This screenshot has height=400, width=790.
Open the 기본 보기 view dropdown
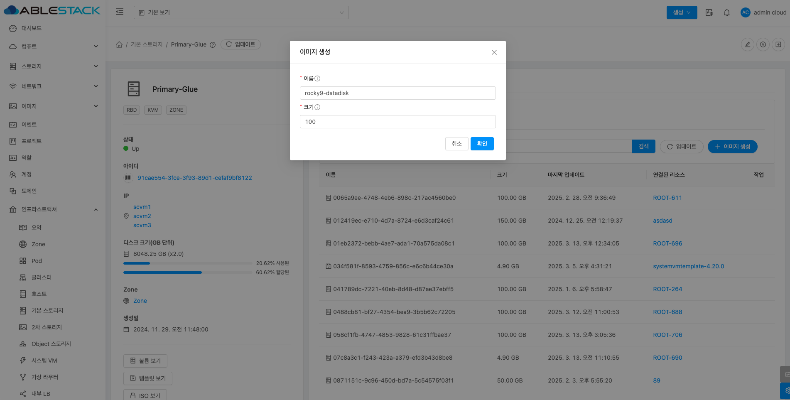pos(241,12)
